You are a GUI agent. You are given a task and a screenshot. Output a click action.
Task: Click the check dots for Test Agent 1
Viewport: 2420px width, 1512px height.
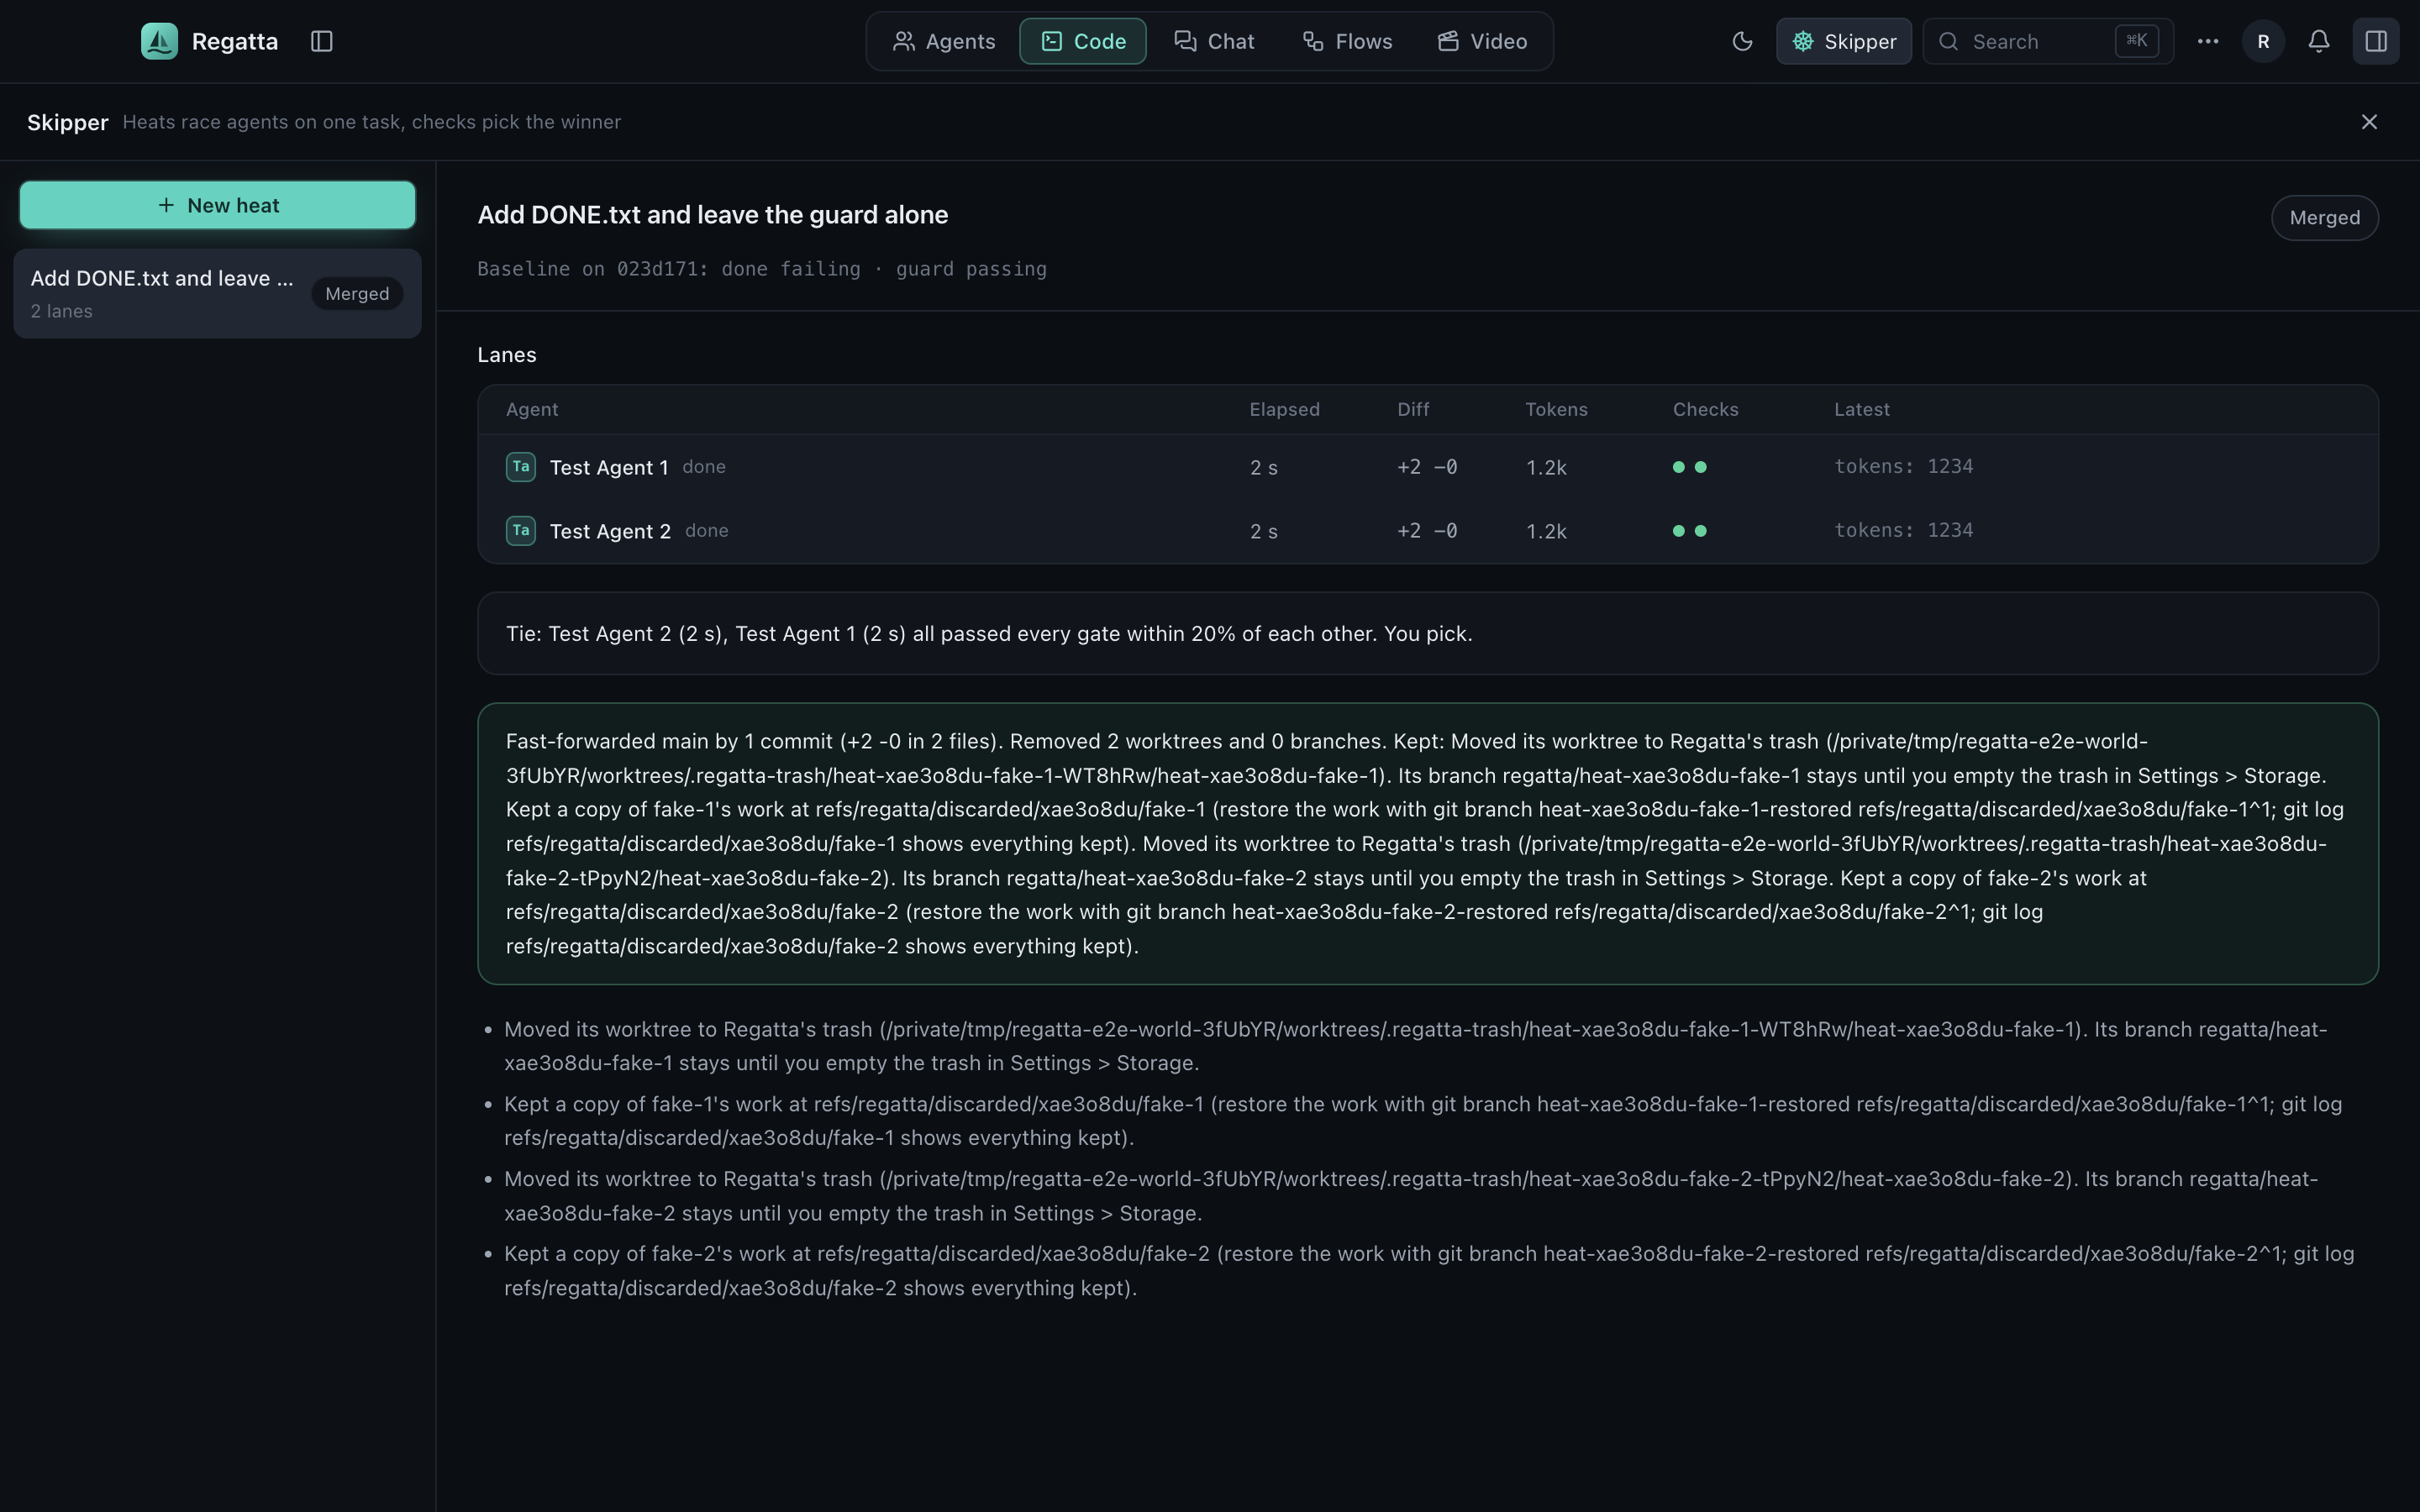click(1690, 467)
